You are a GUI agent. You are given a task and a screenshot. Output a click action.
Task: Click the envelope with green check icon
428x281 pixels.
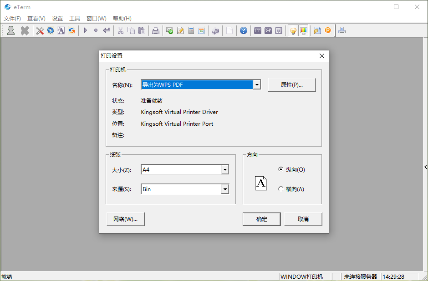(x=169, y=30)
